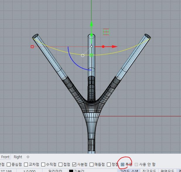Screen dimensions: 181x172
Task: Switch to the Right viewport tab
Action: tap(18, 157)
